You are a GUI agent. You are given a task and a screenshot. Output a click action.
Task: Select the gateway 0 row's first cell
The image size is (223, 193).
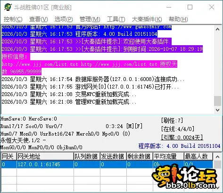tap(9, 164)
